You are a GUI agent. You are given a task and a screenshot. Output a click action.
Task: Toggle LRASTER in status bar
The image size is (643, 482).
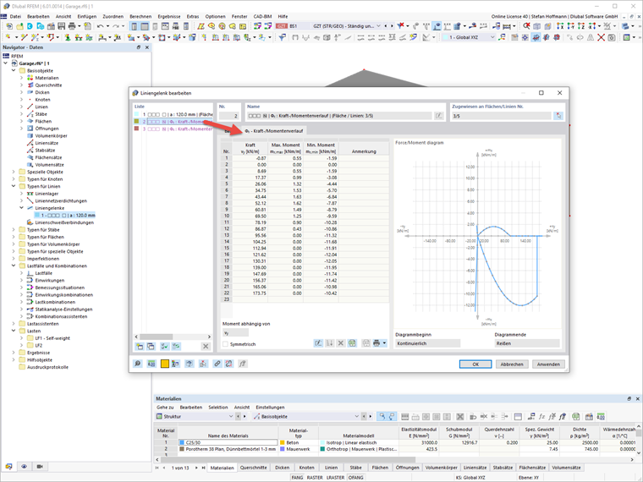pyautogui.click(x=335, y=477)
